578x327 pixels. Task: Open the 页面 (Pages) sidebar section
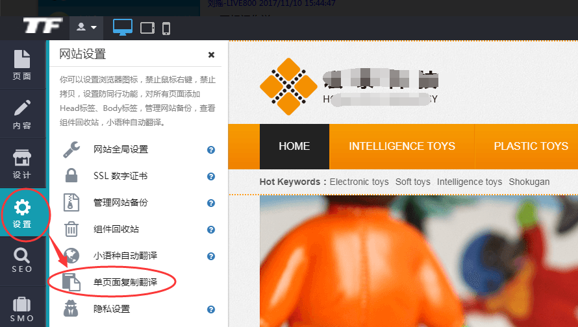(22, 65)
